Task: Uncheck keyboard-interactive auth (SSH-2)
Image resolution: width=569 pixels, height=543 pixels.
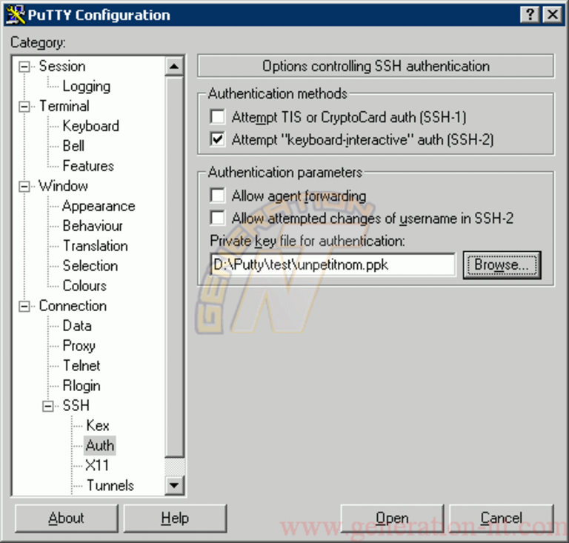Action: [x=217, y=139]
